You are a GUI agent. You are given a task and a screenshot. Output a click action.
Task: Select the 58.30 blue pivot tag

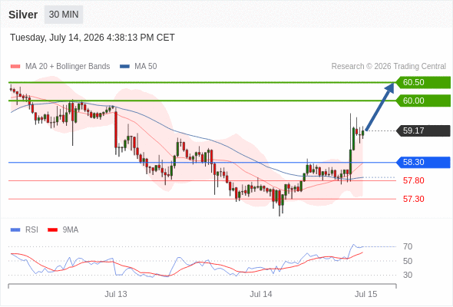point(423,162)
